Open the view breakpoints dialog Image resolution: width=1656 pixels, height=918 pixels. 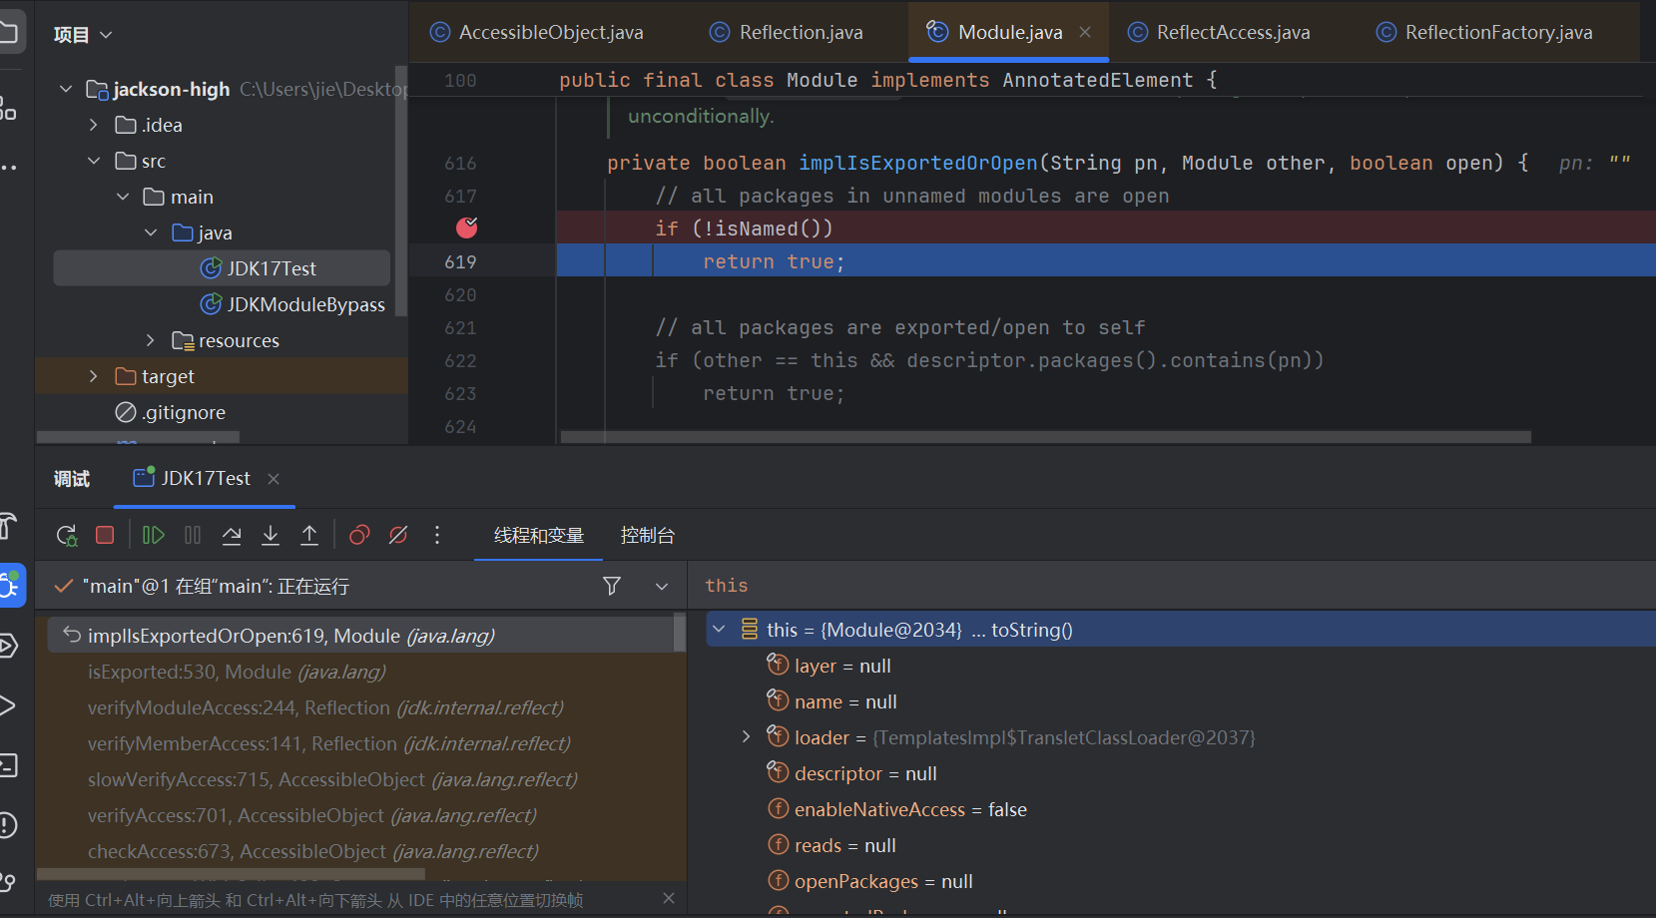359,536
